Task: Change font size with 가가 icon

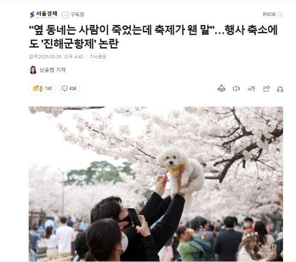Action: 251,89
